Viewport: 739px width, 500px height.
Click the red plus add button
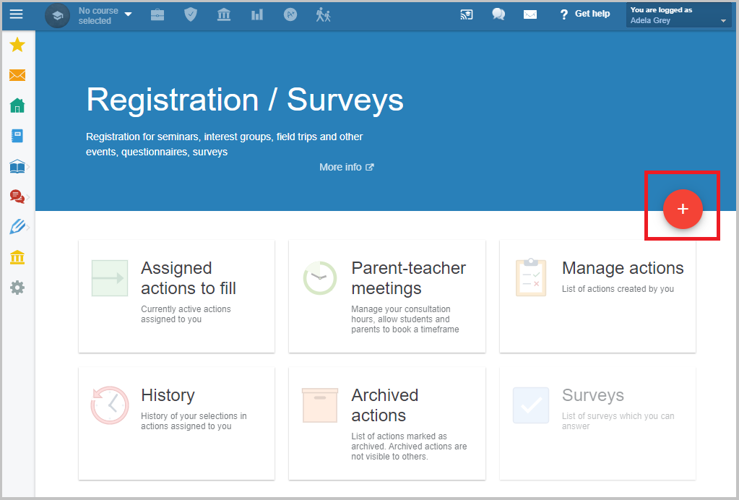[683, 209]
